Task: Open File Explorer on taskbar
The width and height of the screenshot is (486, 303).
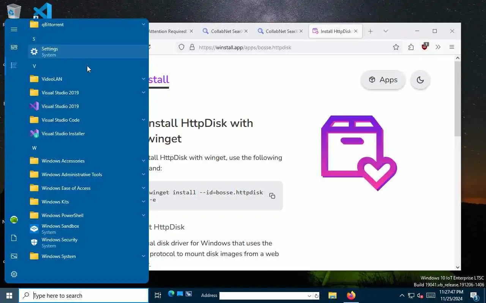Action: tap(332, 295)
